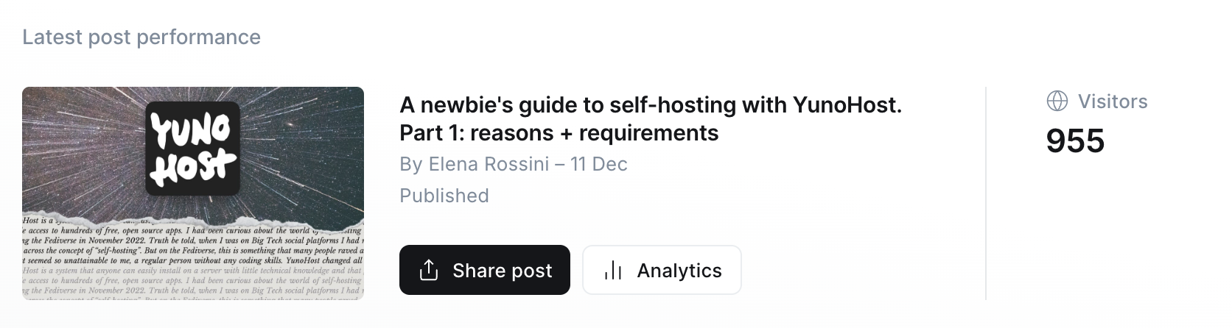Click the bar chart Analytics icon
Image resolution: width=1232 pixels, height=328 pixels.
[613, 271]
